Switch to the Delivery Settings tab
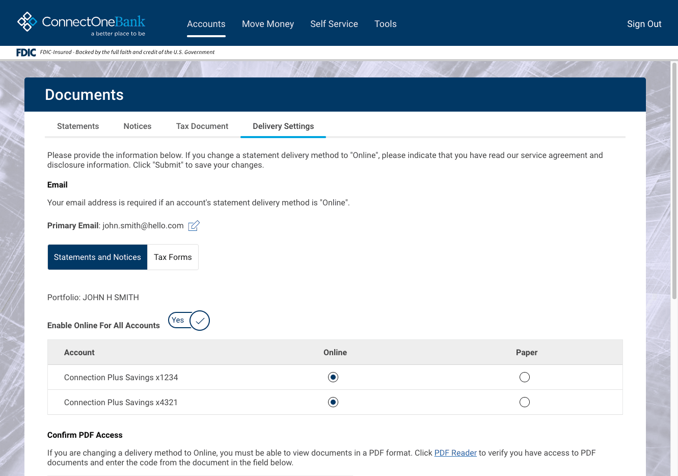Screen dimensions: 678x476 point(283,126)
